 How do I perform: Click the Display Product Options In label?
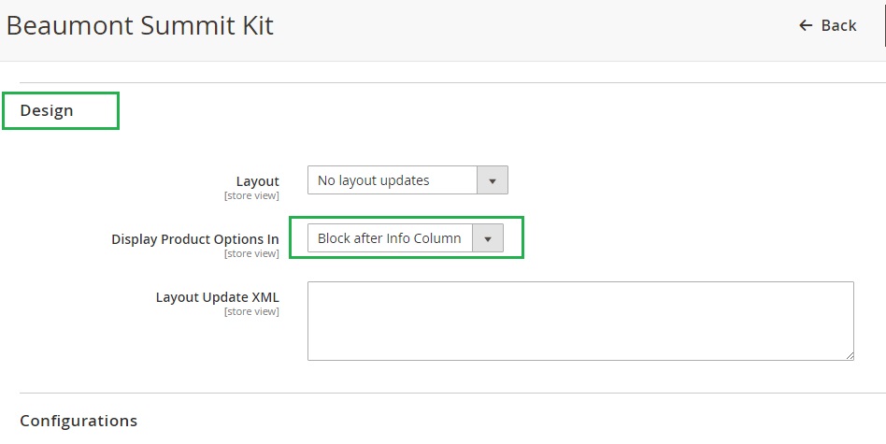click(x=194, y=239)
